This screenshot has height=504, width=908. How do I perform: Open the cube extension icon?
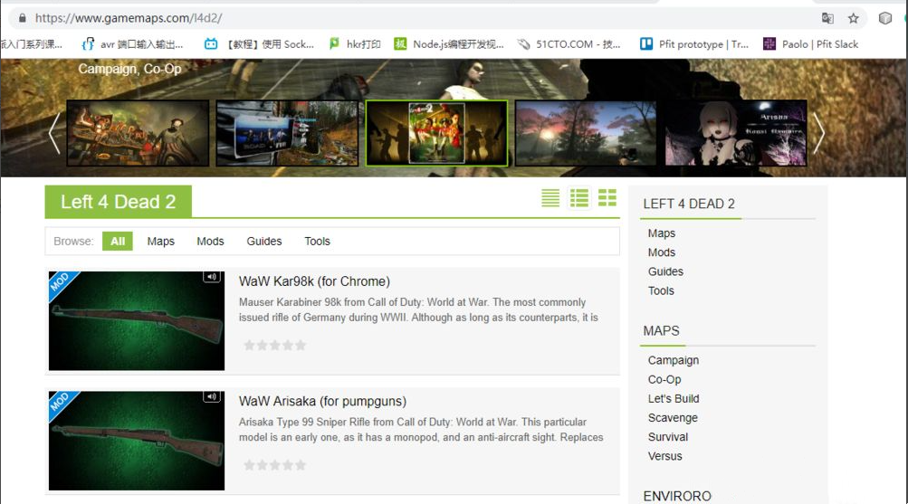(x=884, y=18)
